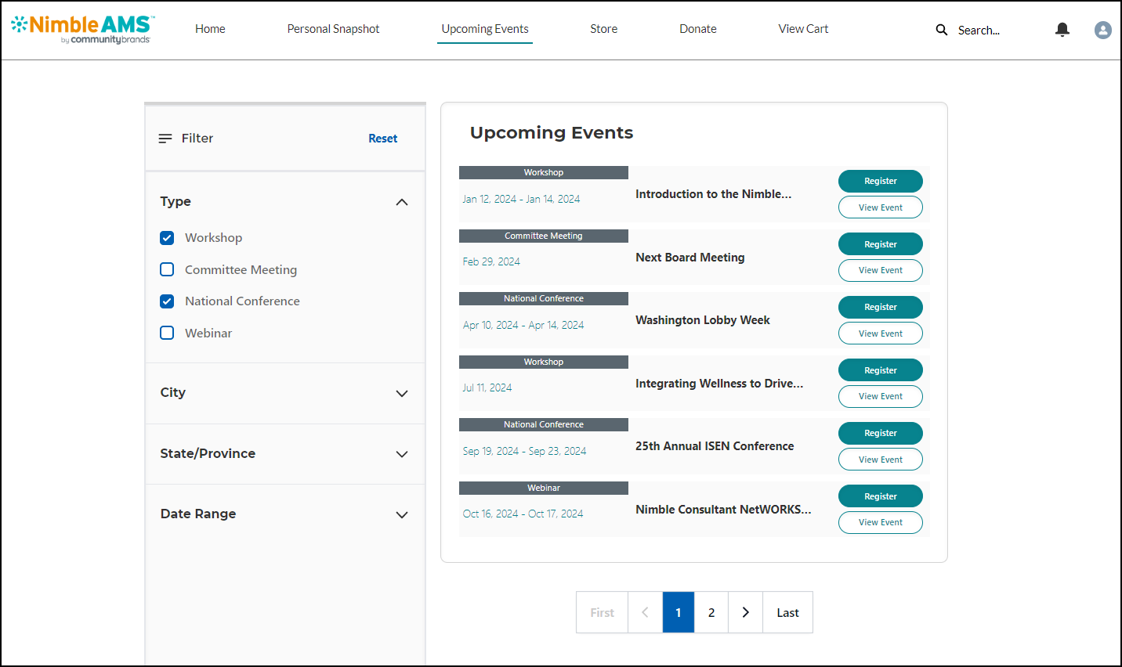Uncheck the Workshop type checkbox
Viewport: 1122px width, 667px height.
(167, 238)
